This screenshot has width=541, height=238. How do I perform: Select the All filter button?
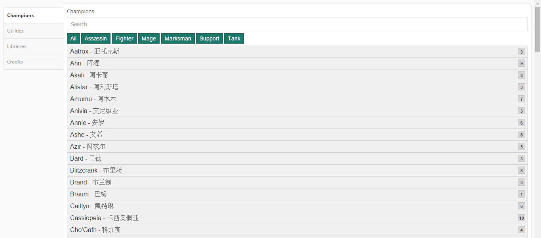(73, 38)
